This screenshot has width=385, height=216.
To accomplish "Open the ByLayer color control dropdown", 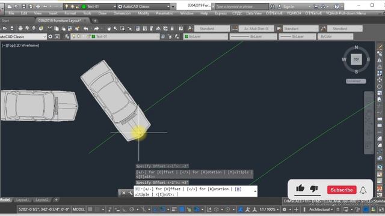I will (x=206, y=37).
